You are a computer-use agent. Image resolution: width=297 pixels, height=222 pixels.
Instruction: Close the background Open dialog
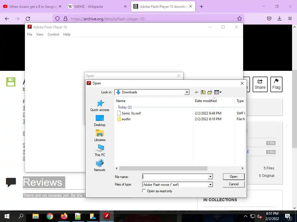point(179,76)
